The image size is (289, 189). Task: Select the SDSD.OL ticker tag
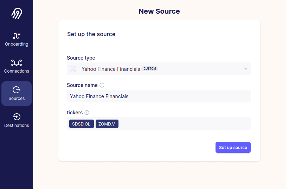(x=82, y=124)
